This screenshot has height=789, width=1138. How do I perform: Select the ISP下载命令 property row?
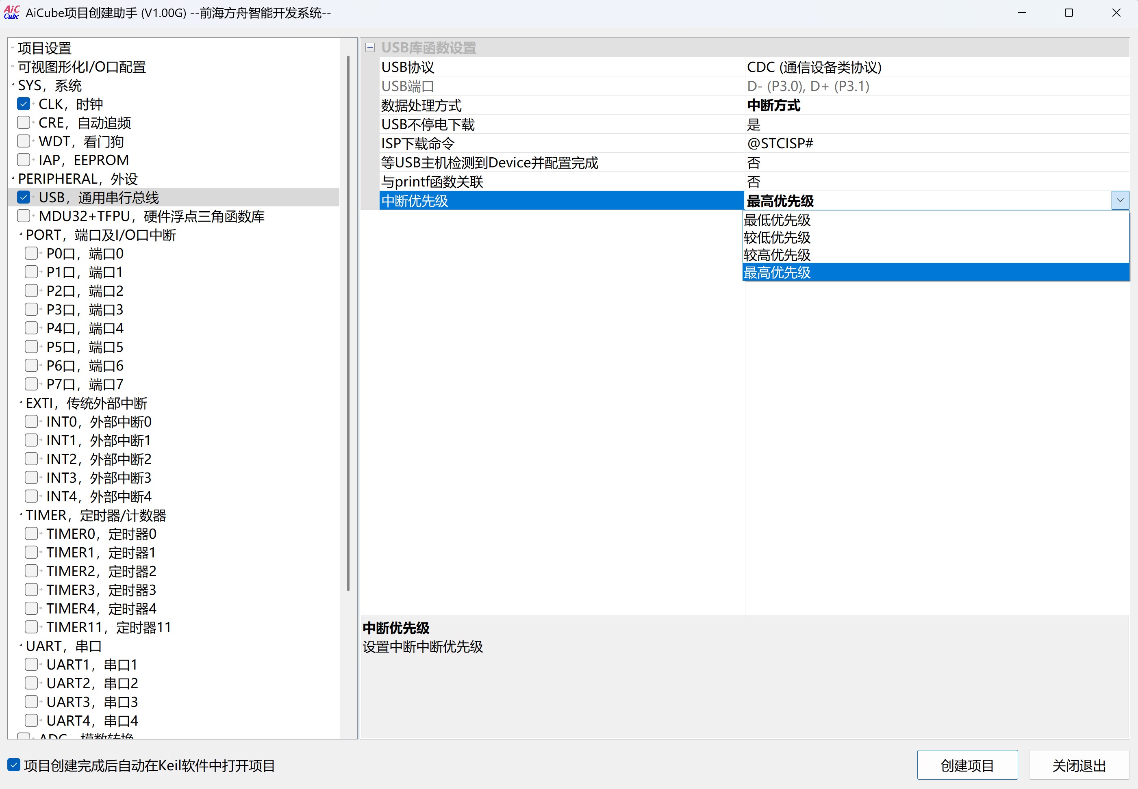pyautogui.click(x=562, y=143)
